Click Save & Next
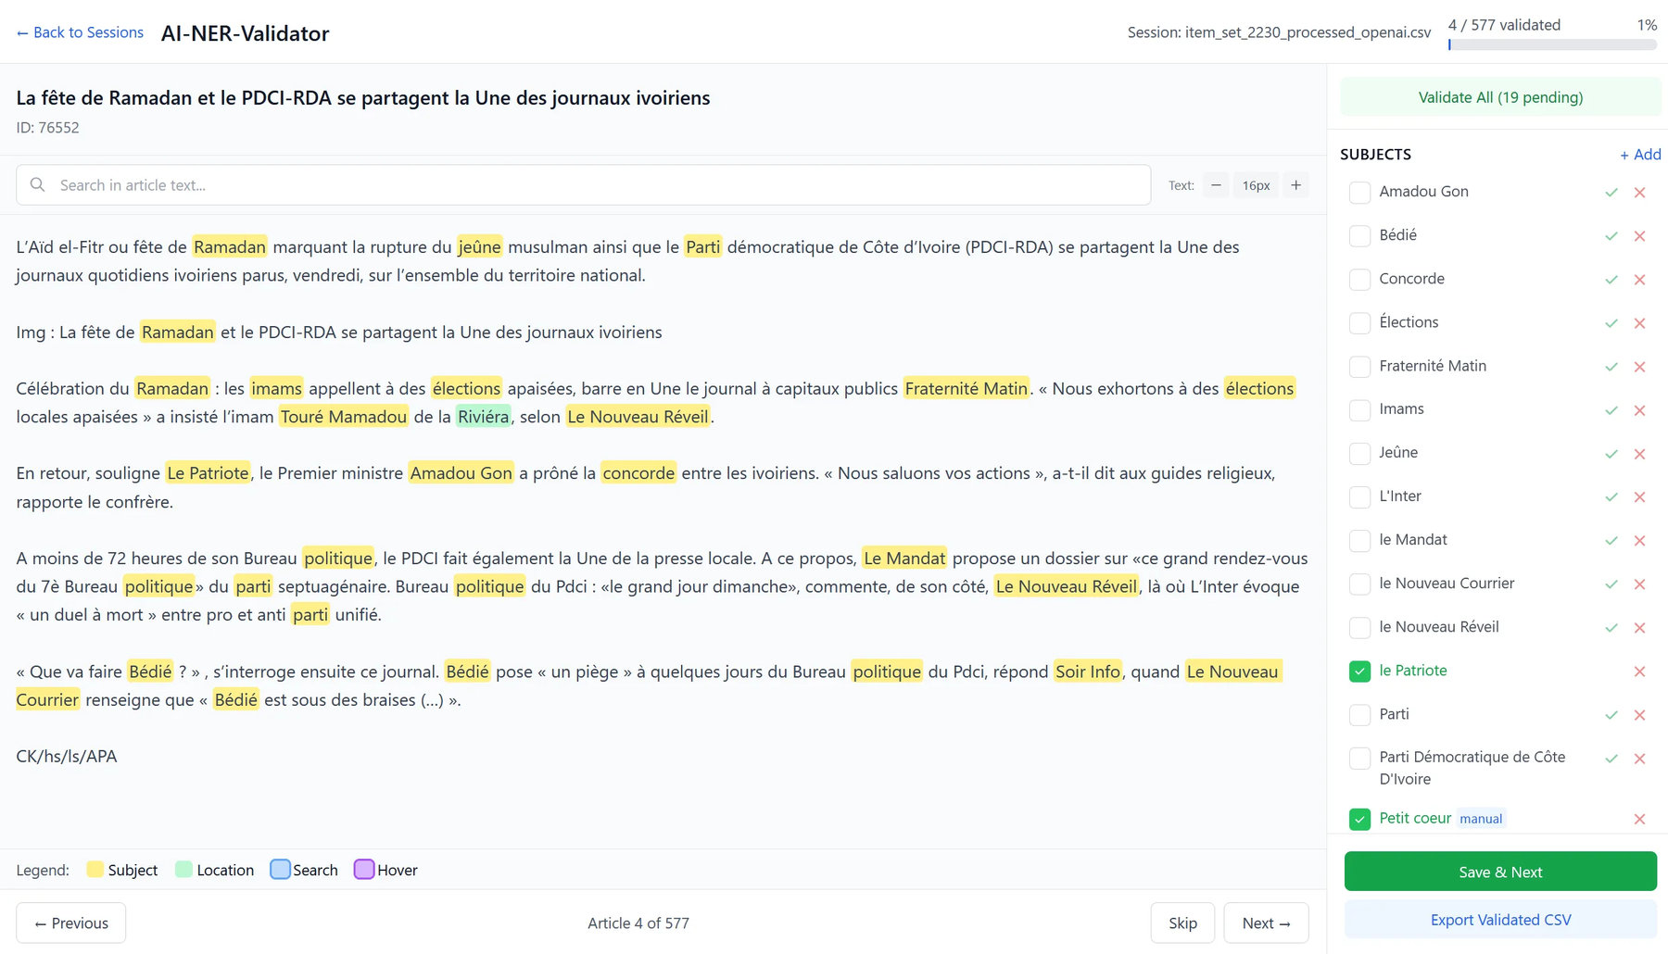Viewport: 1668px width, 954px height. [1500, 872]
